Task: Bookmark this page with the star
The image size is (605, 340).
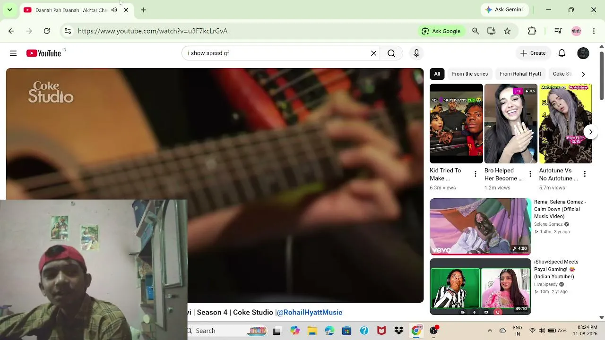Action: coord(507,31)
